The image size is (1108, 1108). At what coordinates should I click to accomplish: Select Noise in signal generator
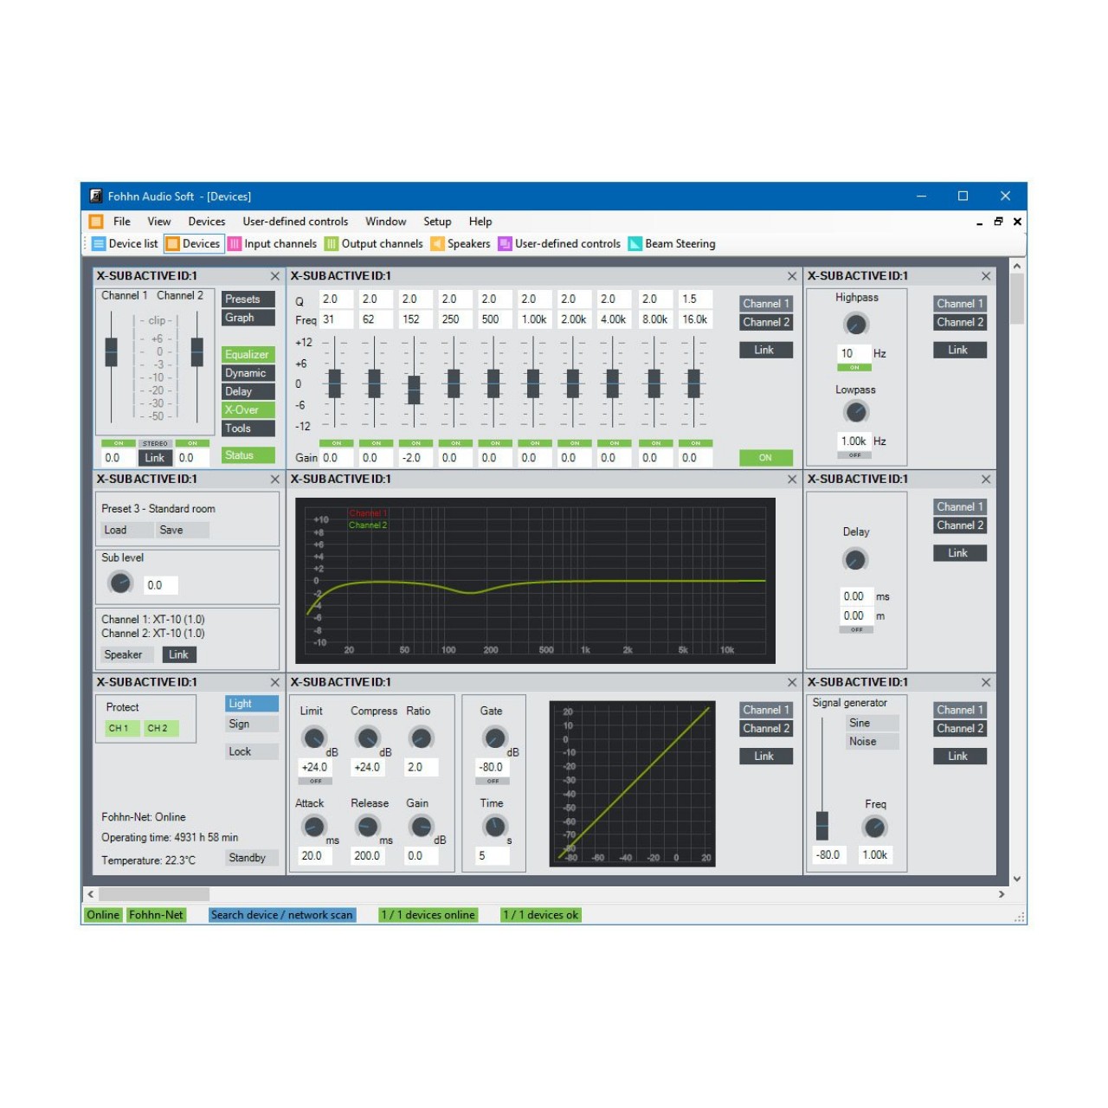click(873, 742)
